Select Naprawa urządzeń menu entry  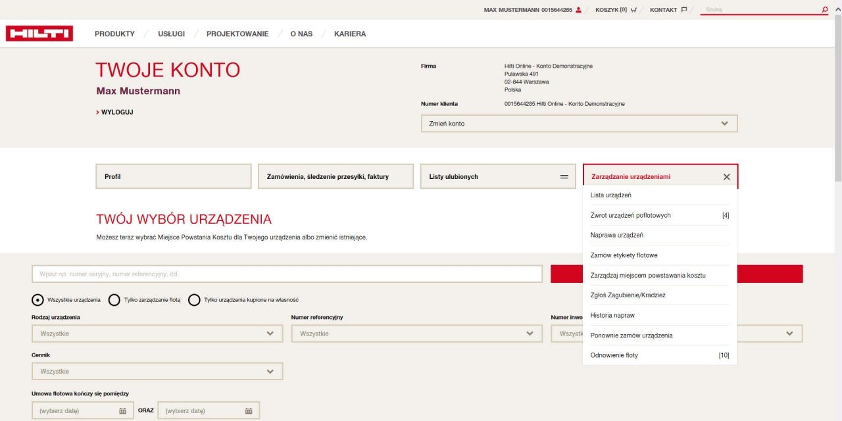[660, 235]
